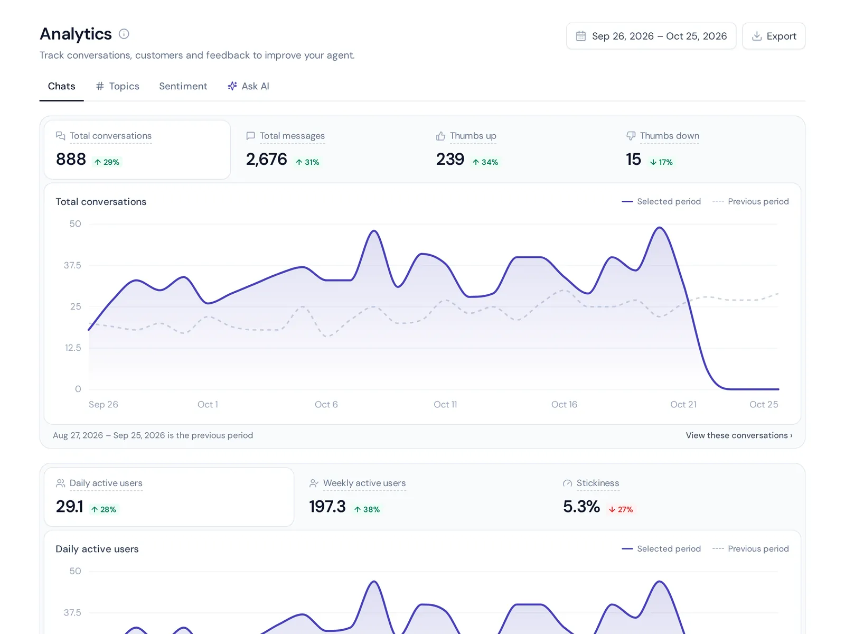
Task: Click the Thumbs down icon
Action: point(631,136)
